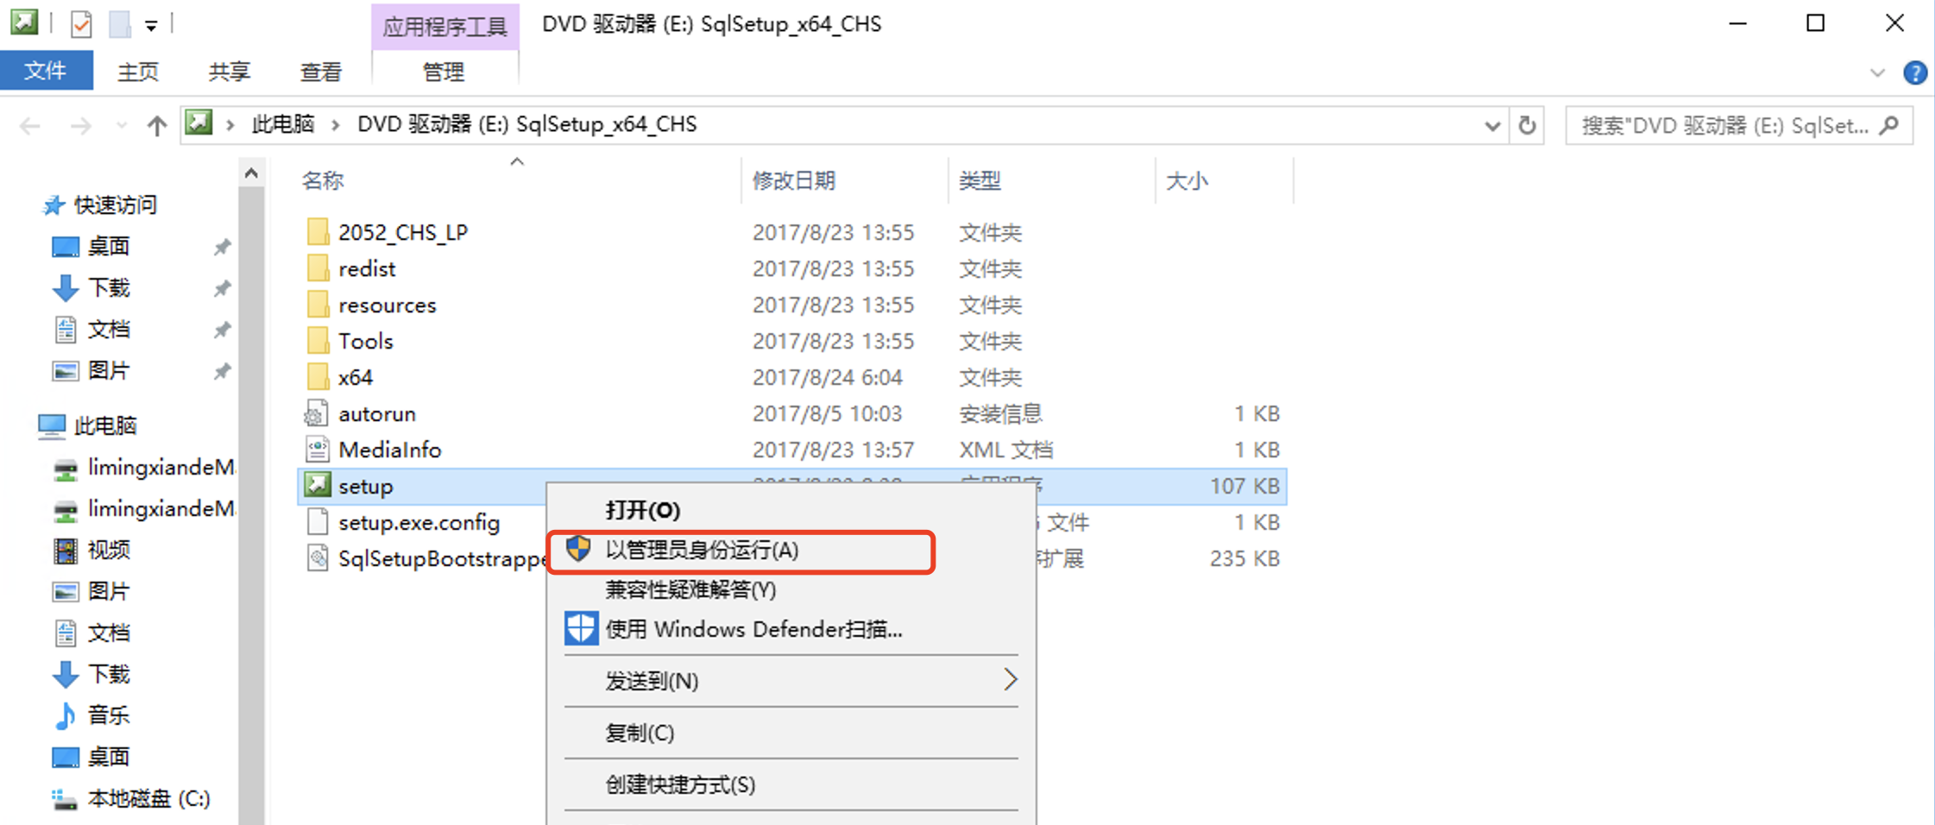Screen dimensions: 1935x825
Task: Expand the 发送到(N) submenu arrow
Action: point(1010,680)
